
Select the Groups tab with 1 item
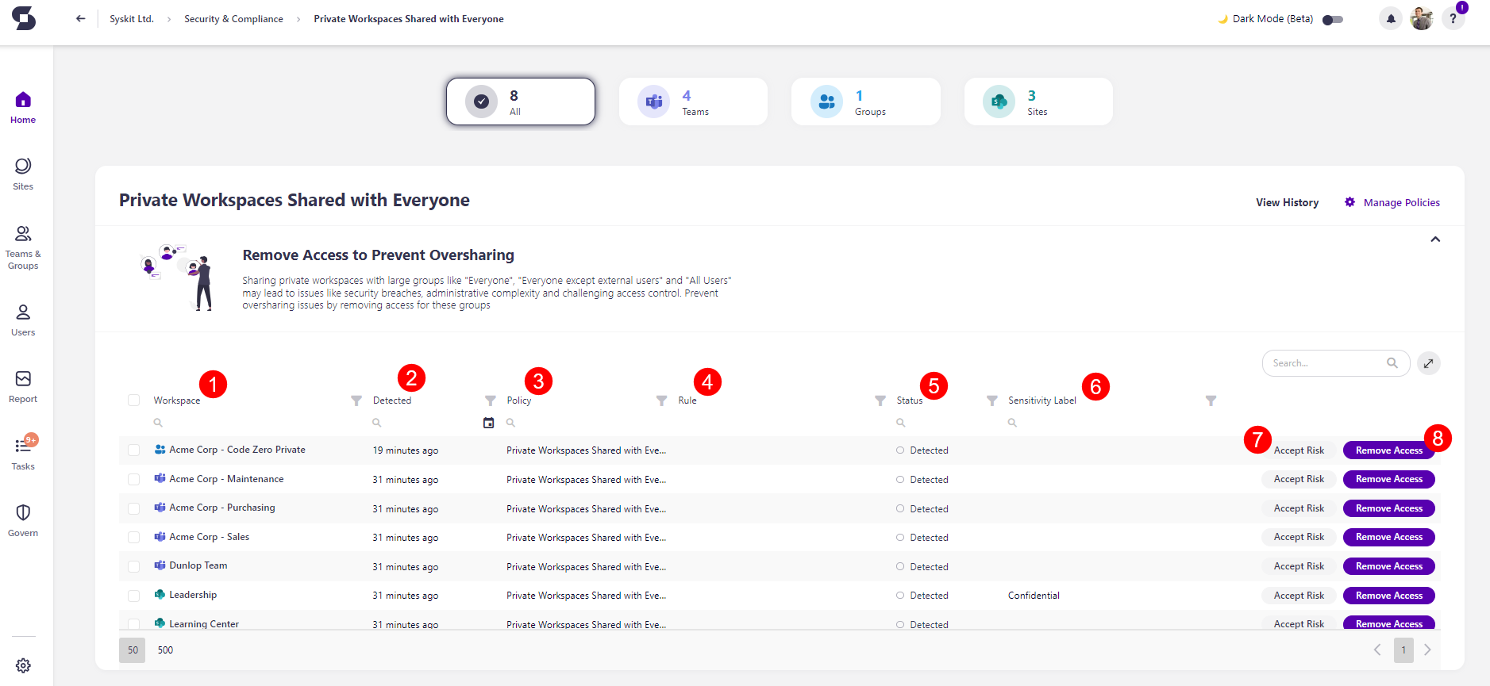[866, 102]
